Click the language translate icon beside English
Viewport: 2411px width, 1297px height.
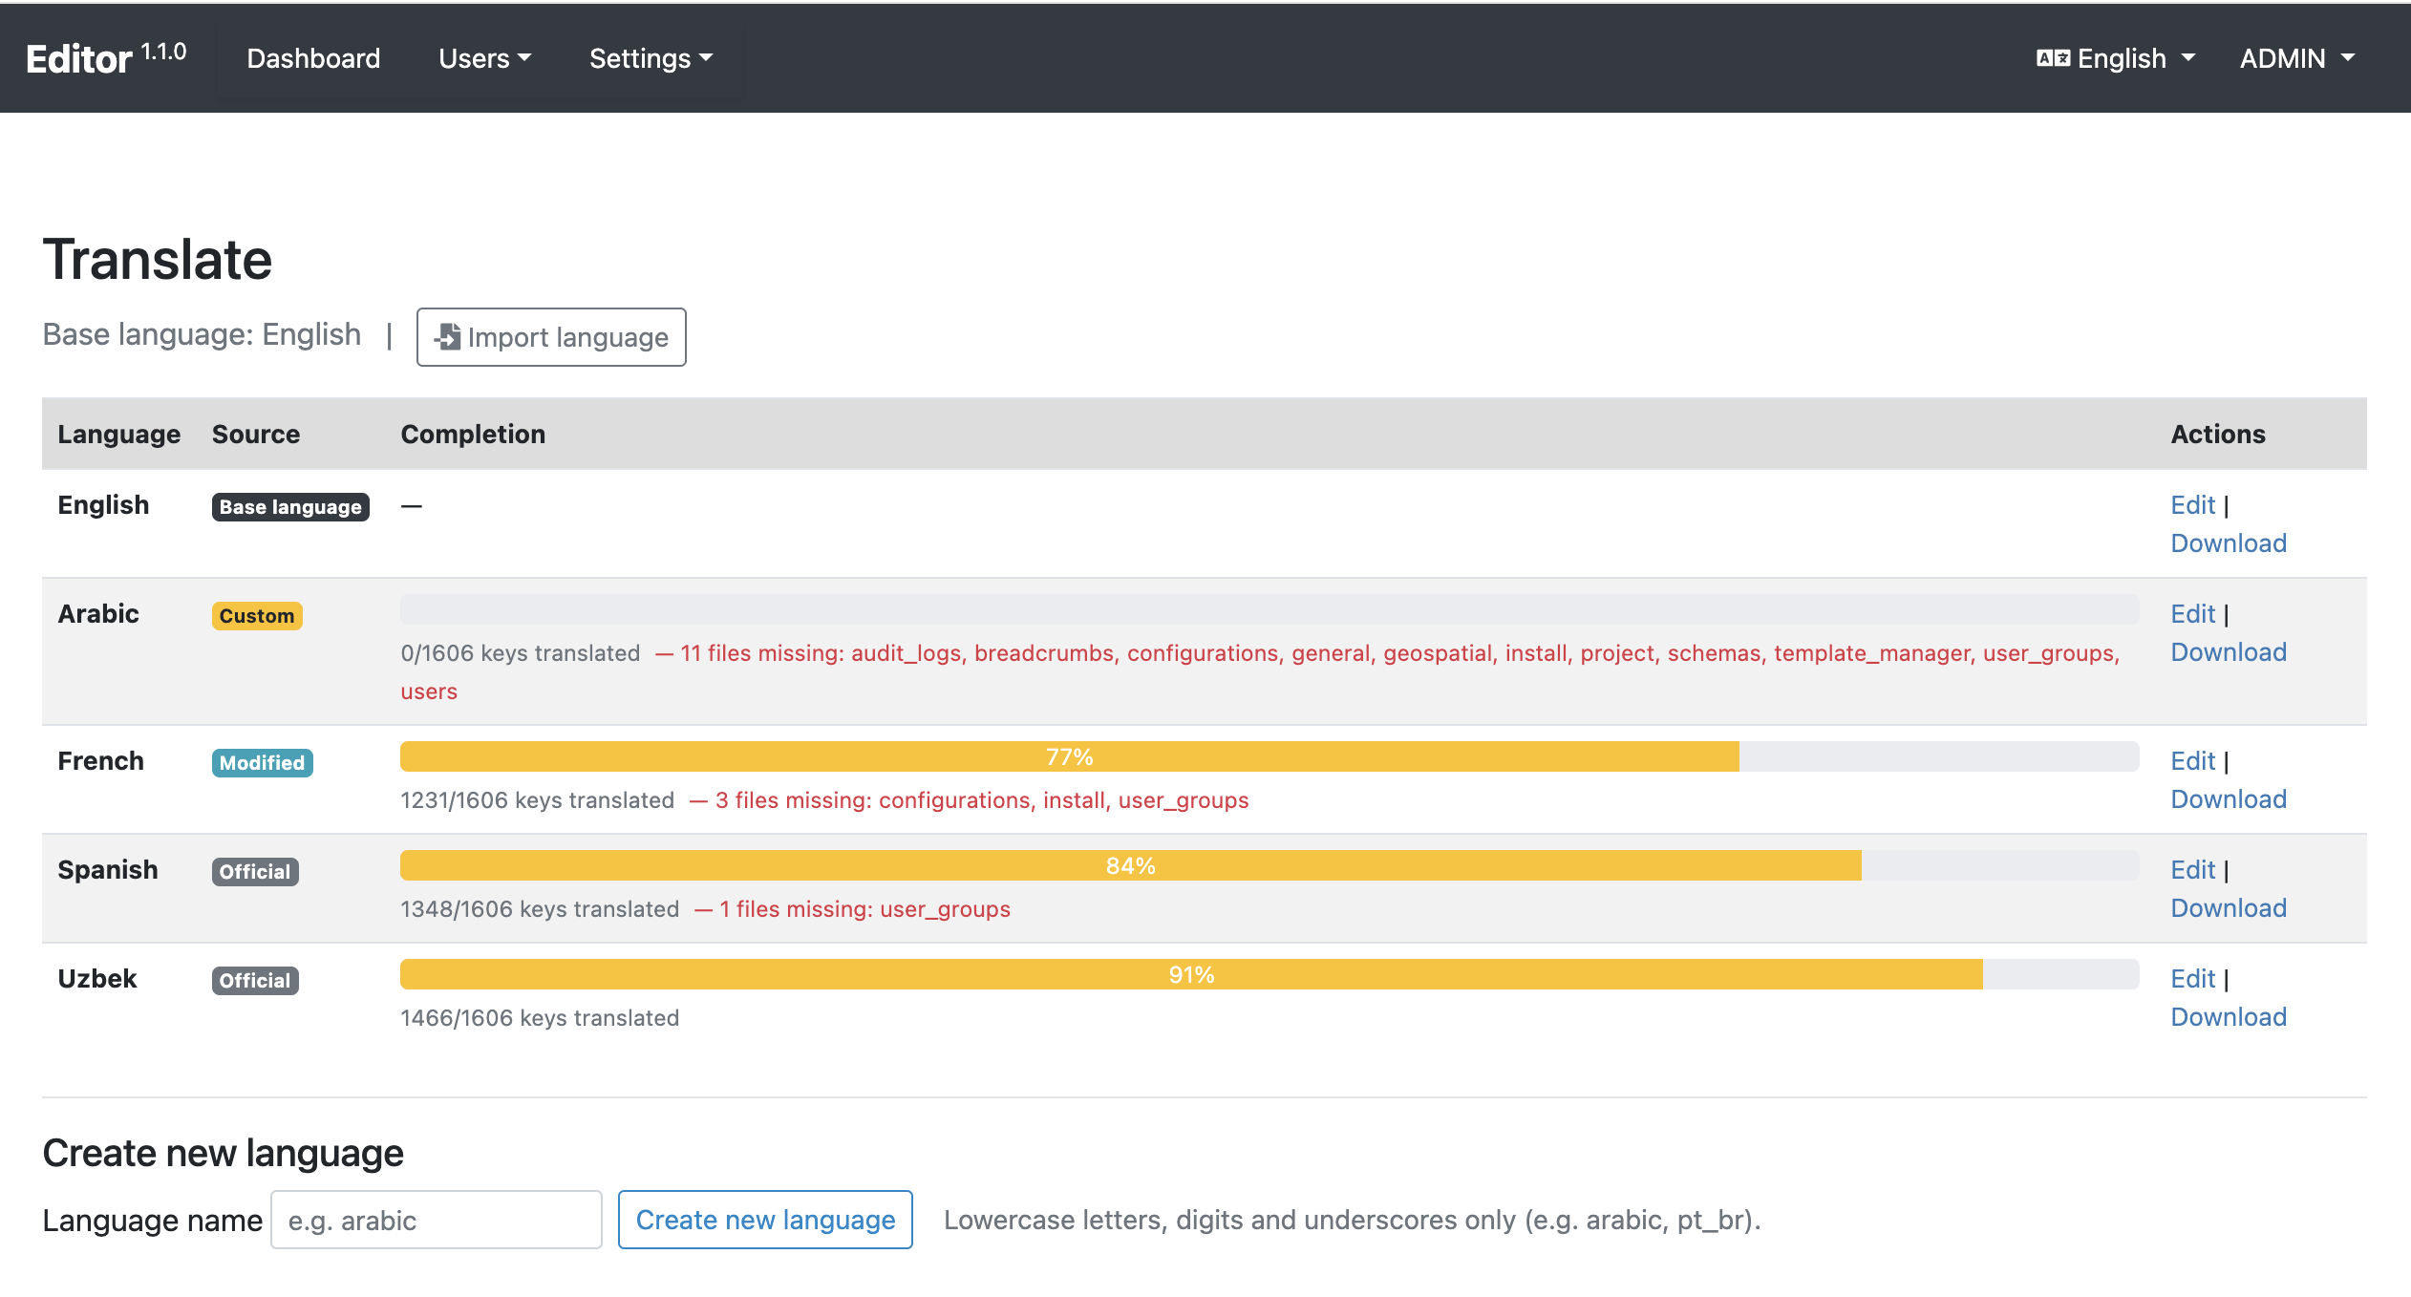coord(2053,58)
